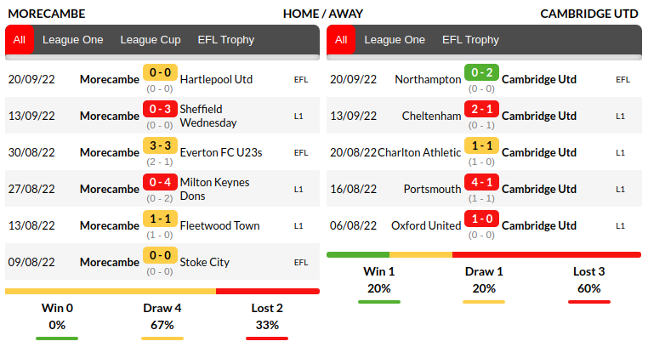Click the 0-3 Sheffield Wednesday score badge
The height and width of the screenshot is (347, 648).
[160, 110]
